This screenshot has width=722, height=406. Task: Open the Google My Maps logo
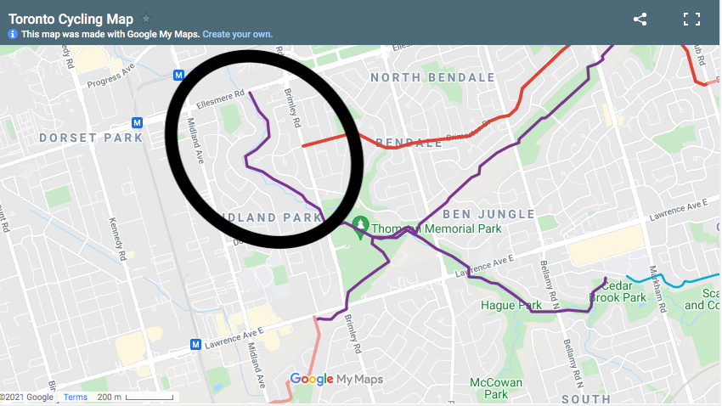click(x=336, y=379)
